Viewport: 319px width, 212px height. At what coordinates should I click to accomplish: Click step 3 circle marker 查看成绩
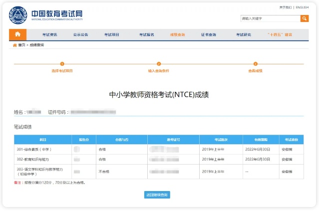pos(255,64)
